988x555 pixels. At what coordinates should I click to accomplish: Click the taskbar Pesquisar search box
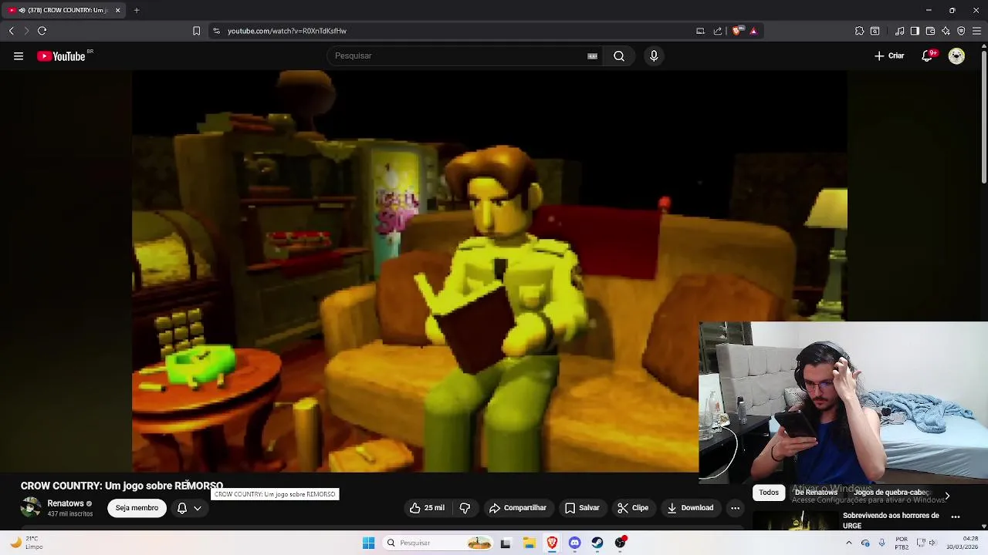(x=438, y=543)
